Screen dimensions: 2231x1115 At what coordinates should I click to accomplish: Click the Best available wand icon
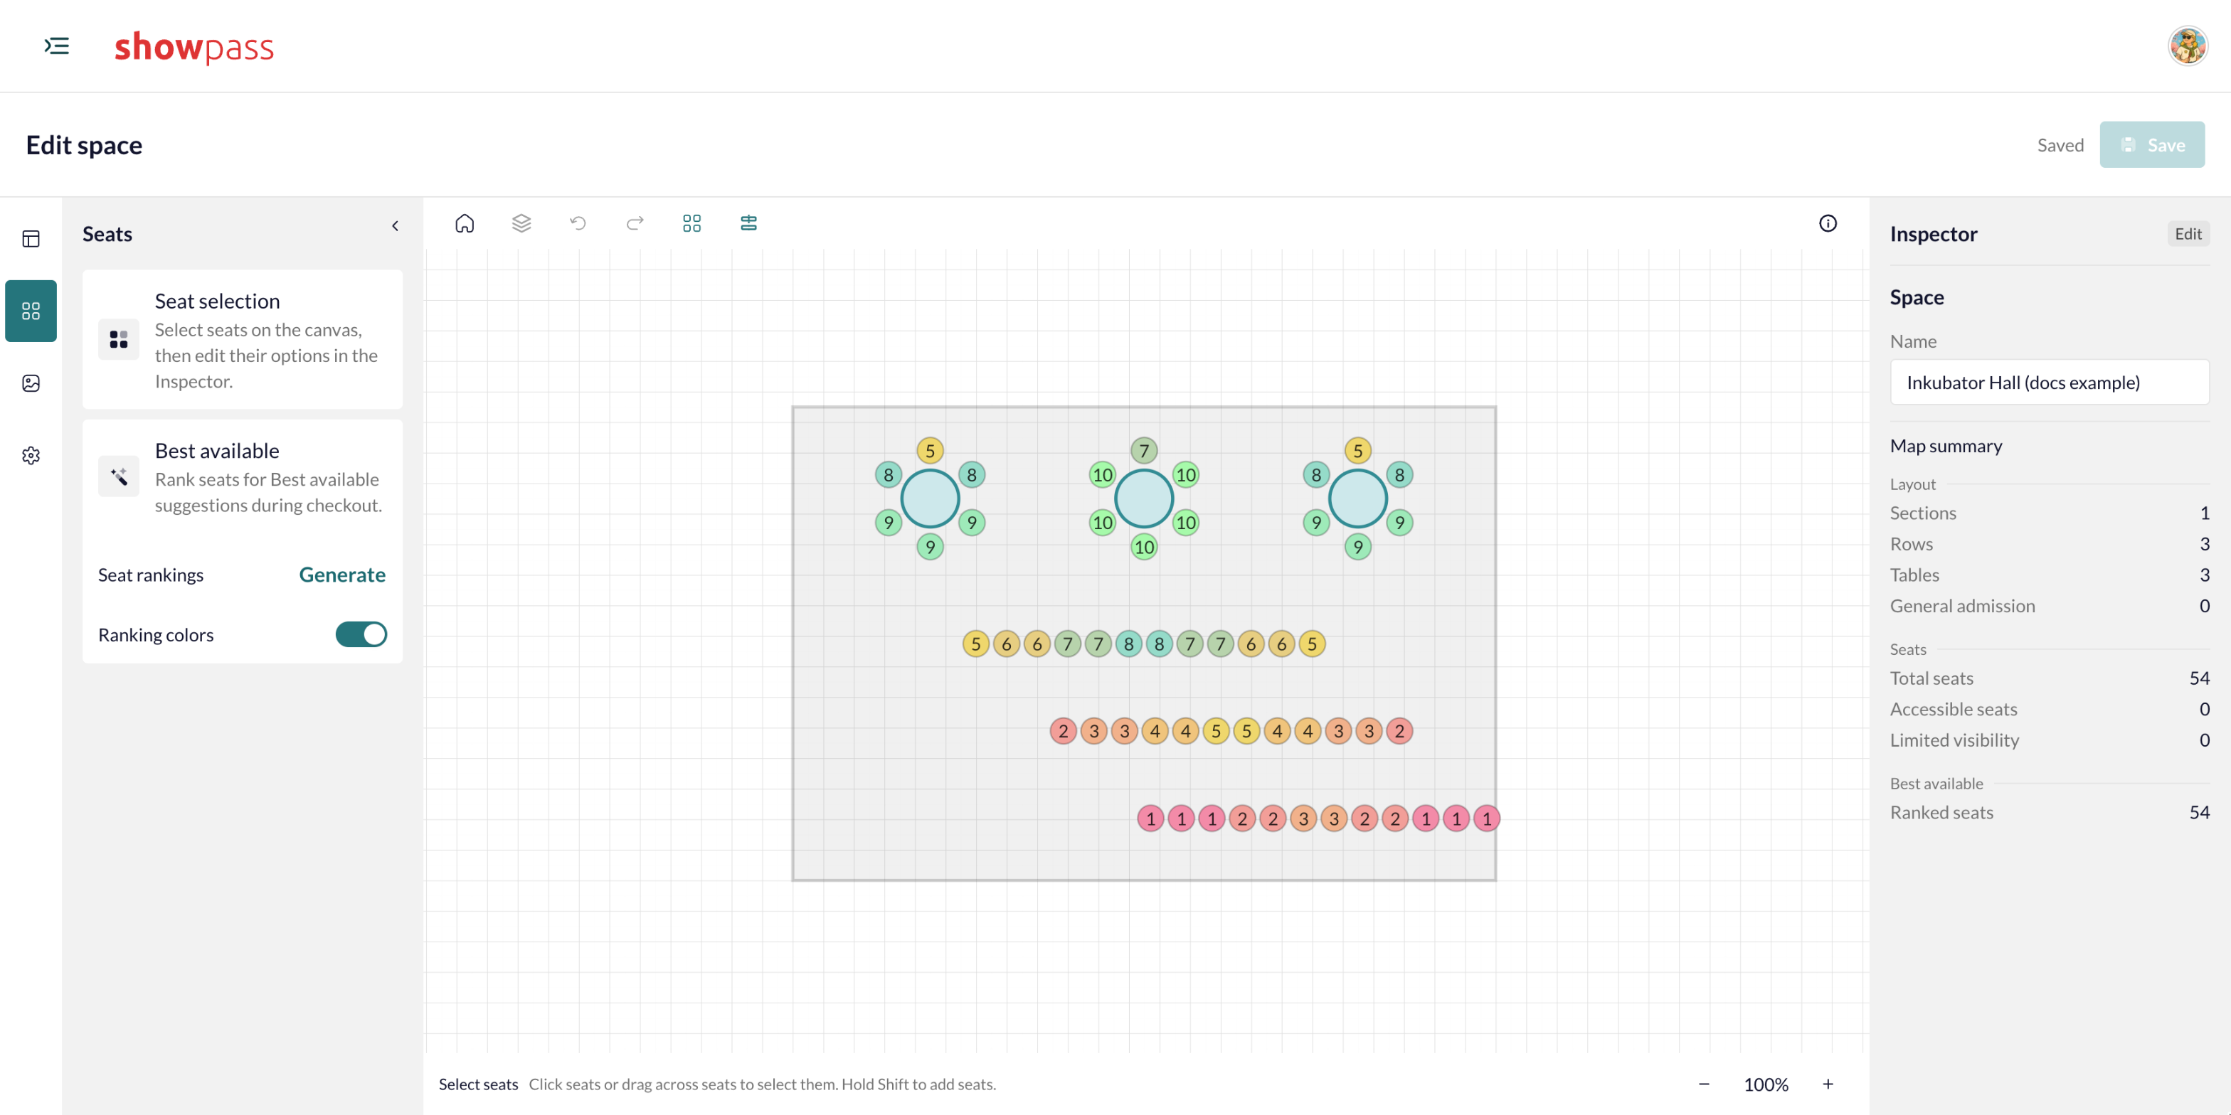tap(119, 476)
